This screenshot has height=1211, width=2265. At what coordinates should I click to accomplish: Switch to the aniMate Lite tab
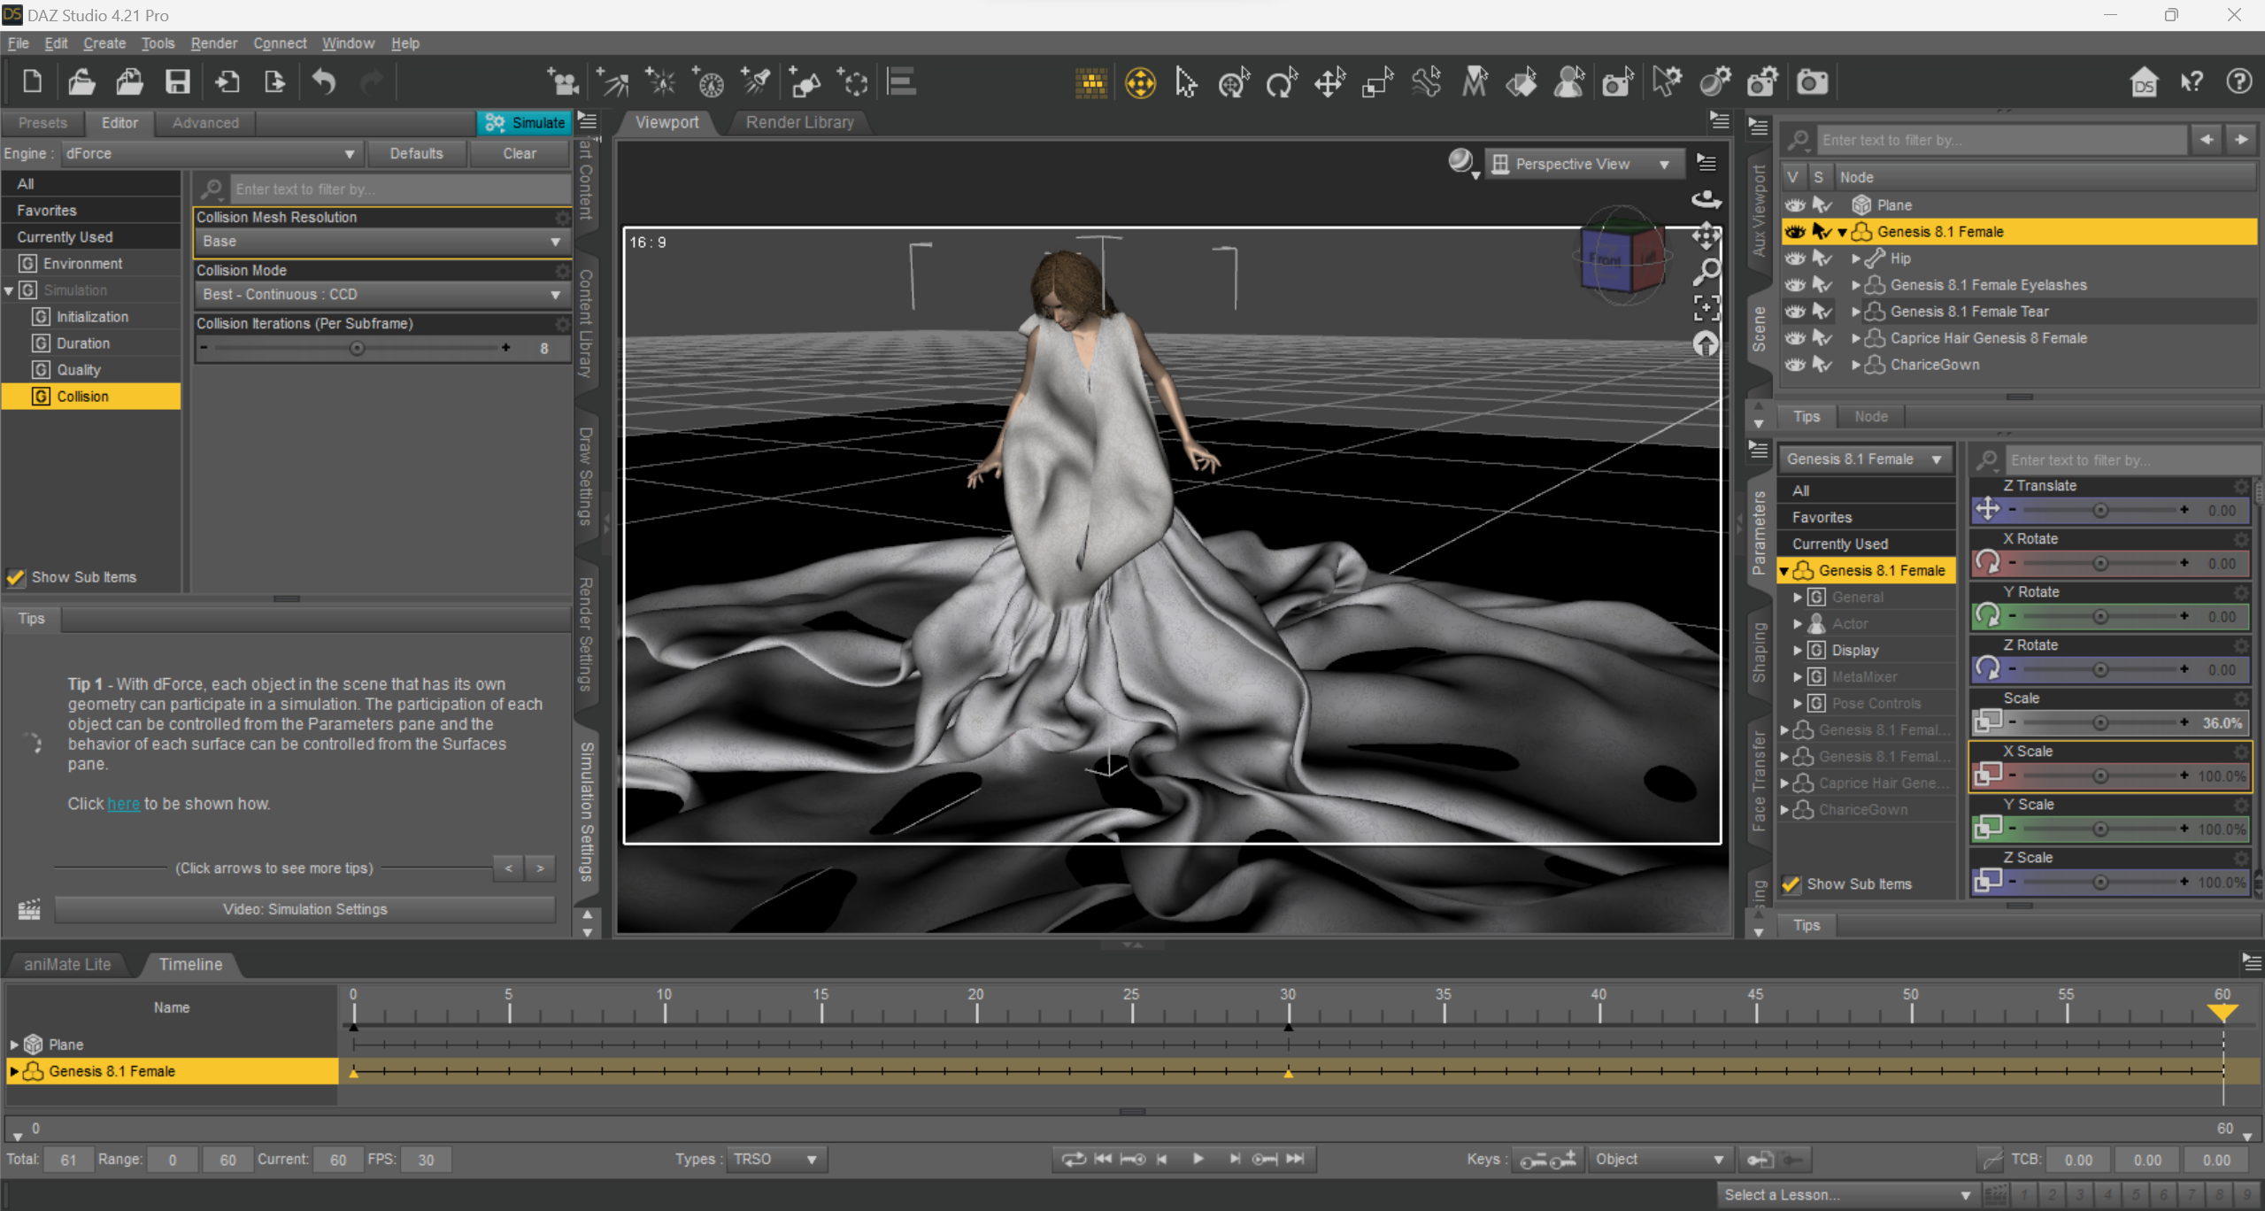pos(67,965)
